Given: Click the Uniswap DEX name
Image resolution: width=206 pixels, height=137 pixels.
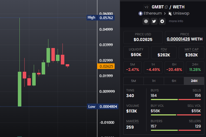Looking at the screenshot, I should point(181,13).
